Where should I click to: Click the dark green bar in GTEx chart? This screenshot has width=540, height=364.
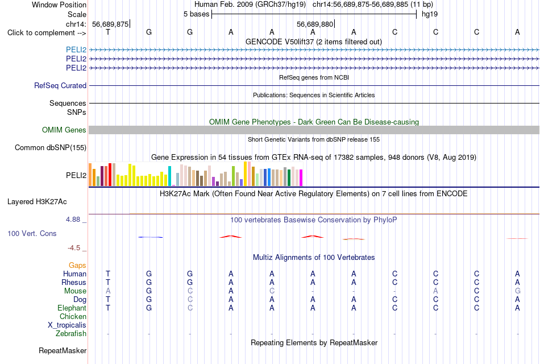(x=289, y=178)
